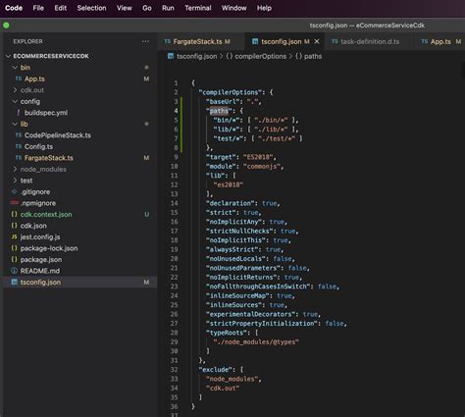Click the green window traffic-light button
Screen dimensions: 465x417
[x=6, y=26]
